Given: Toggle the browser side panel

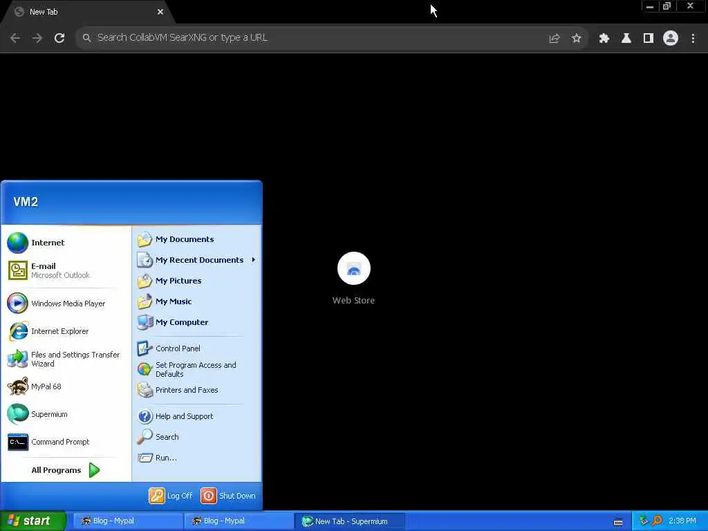Looking at the screenshot, I should point(649,39).
